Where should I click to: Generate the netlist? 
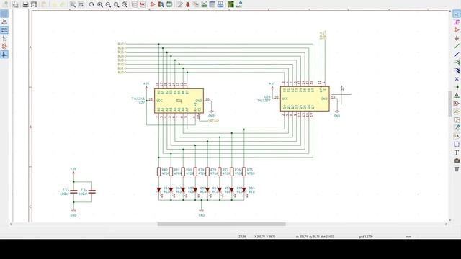(x=204, y=4)
